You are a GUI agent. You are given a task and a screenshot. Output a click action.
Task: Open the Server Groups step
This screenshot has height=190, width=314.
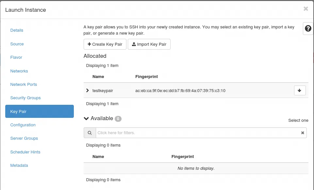click(x=24, y=138)
